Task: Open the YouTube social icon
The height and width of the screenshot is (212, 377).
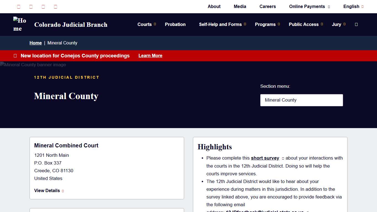Action: click(43, 7)
